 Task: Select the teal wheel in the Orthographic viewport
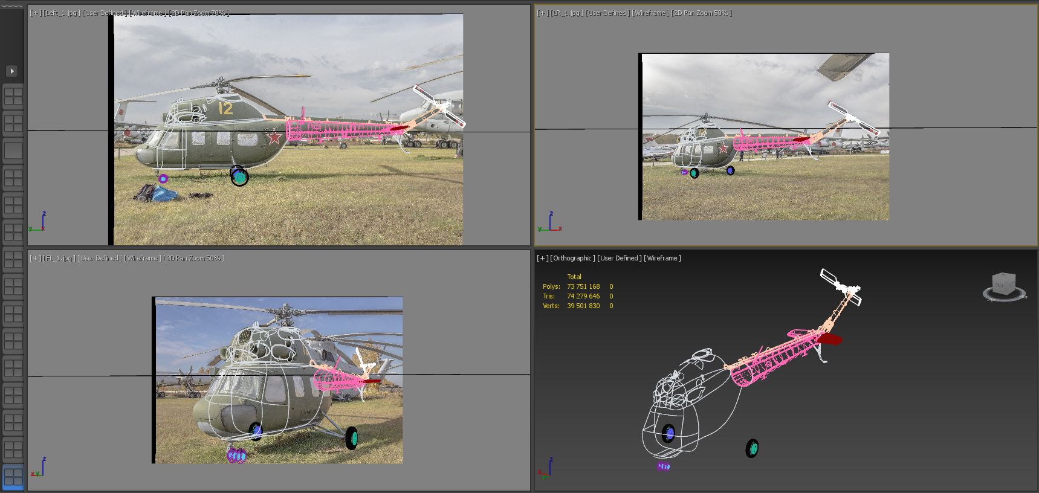[752, 448]
